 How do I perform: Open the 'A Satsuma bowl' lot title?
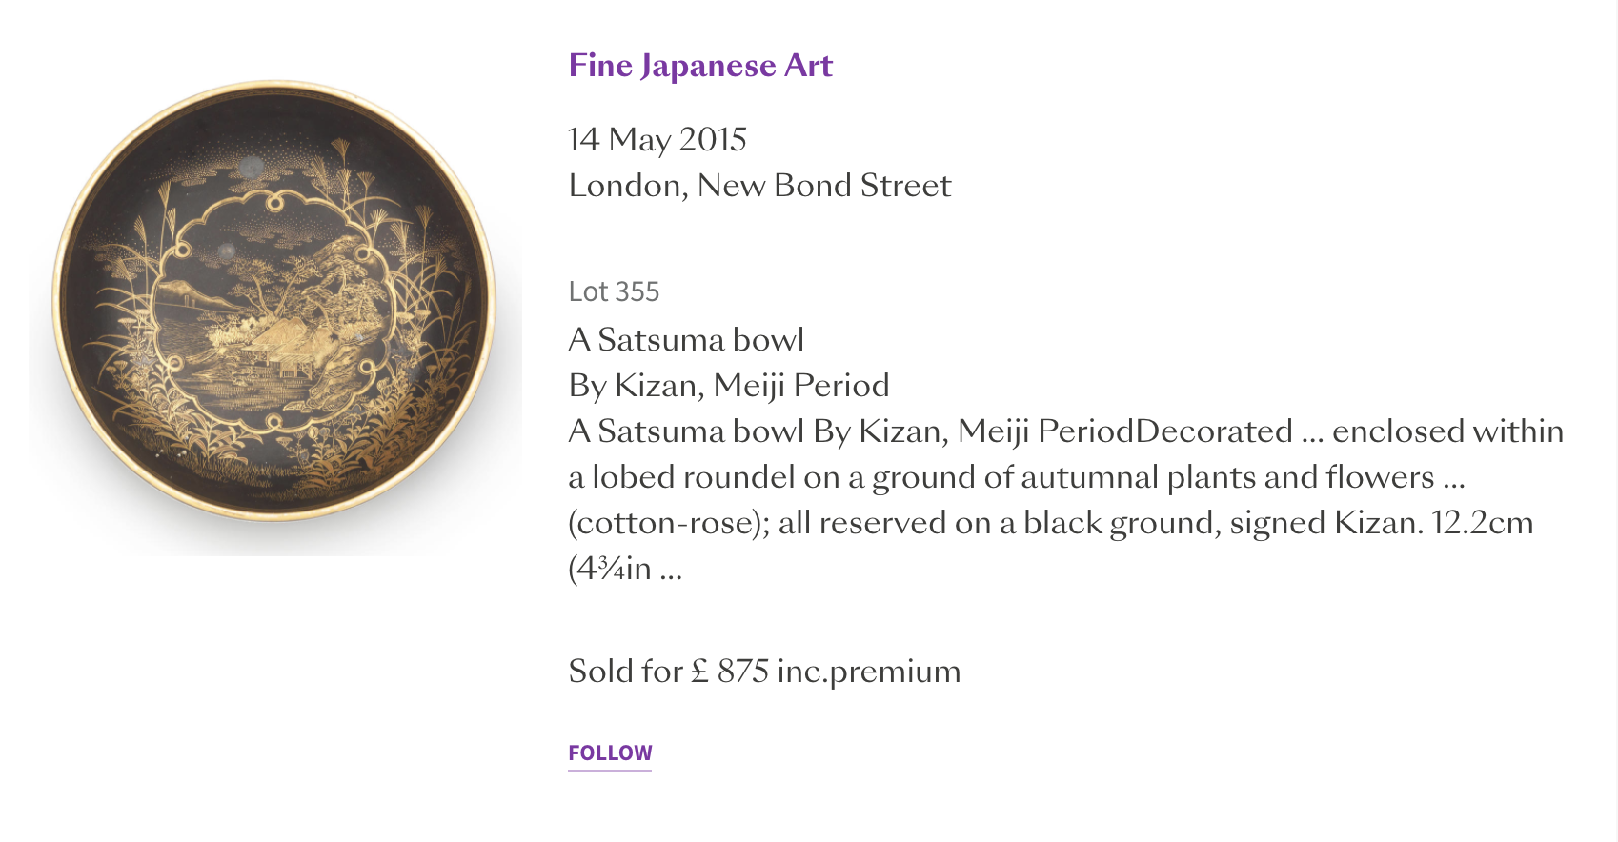[686, 340]
